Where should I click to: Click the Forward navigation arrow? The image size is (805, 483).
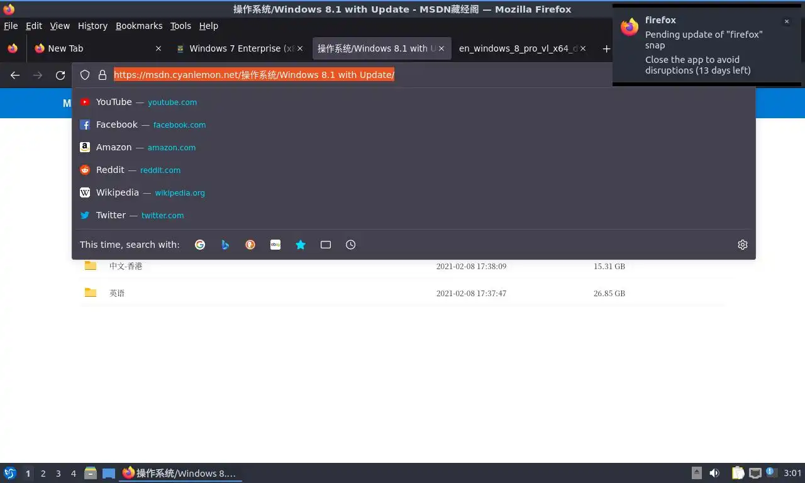pos(38,75)
